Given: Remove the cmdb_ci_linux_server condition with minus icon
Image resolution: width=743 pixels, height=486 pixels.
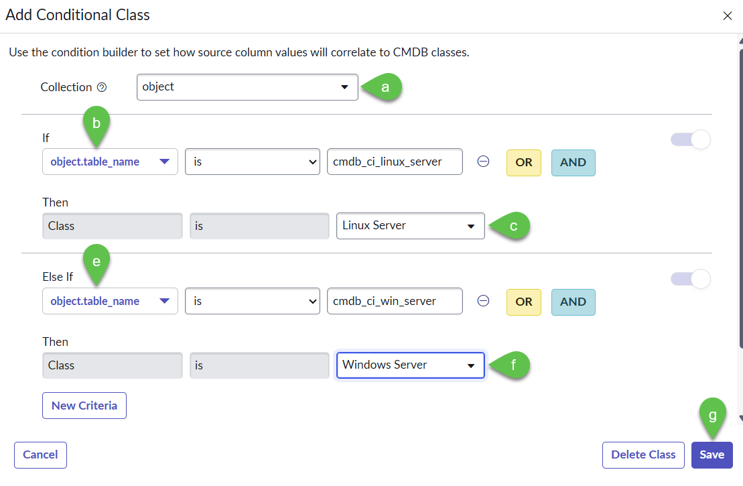Looking at the screenshot, I should coord(483,162).
